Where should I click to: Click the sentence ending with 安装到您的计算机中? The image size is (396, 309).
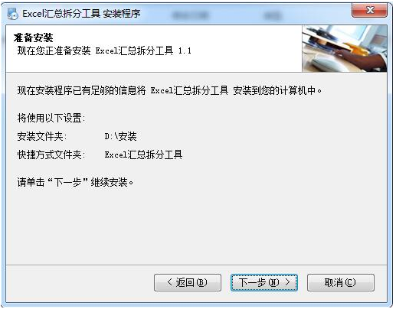169,90
